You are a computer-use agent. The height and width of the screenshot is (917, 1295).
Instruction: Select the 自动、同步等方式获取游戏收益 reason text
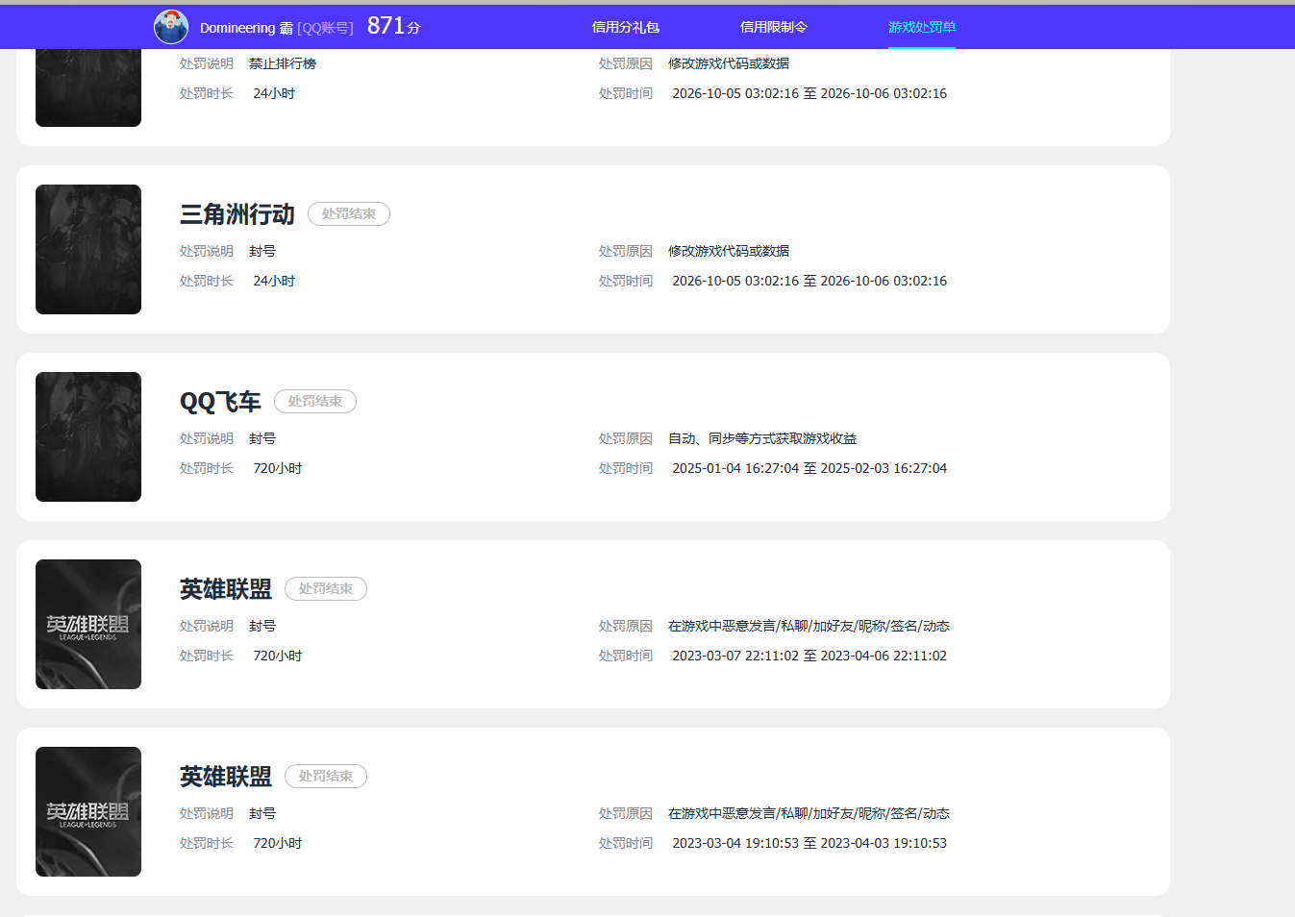coord(762,438)
